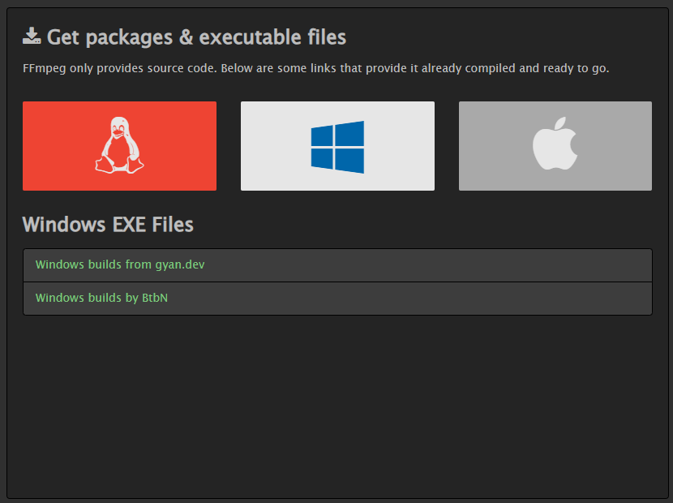Click empty area right of gyan.dev link
The image size is (673, 503).
(x=428, y=265)
